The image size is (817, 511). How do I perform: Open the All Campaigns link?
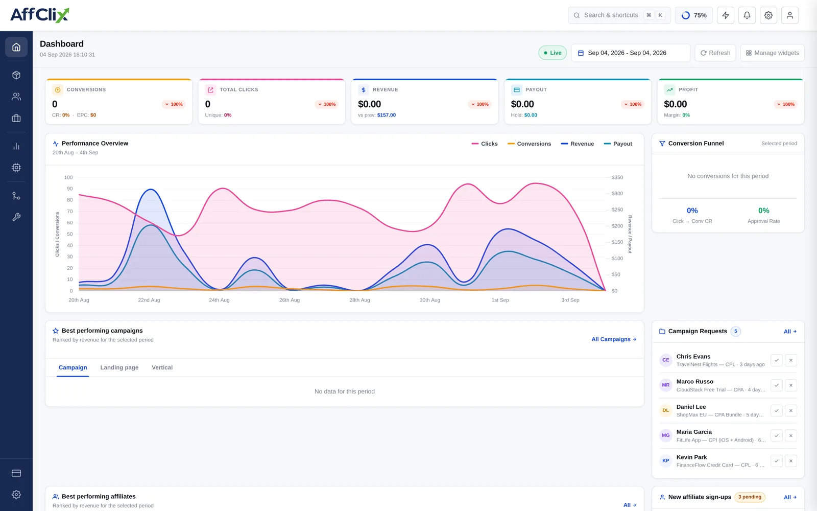pos(614,339)
